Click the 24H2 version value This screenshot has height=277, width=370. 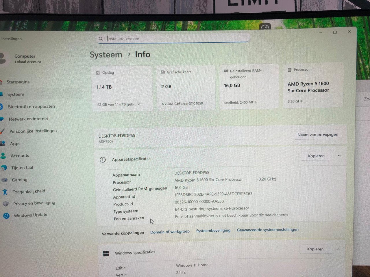pos(181,272)
